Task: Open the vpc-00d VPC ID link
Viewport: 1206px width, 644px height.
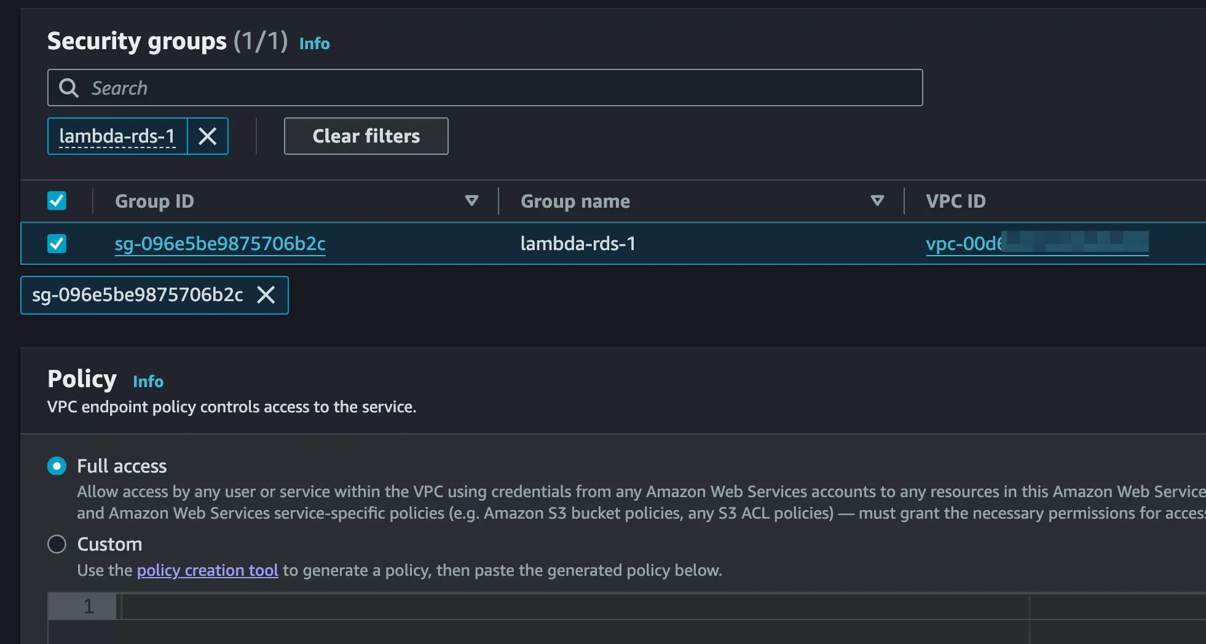Action: [963, 244]
